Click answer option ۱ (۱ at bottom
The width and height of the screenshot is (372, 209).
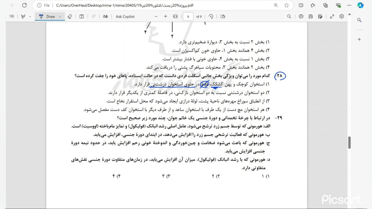coord(266,176)
